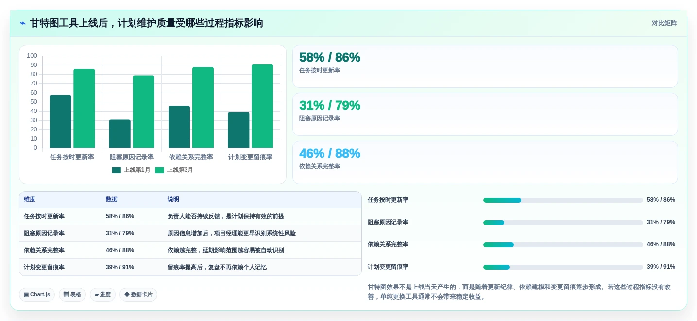The width and height of the screenshot is (697, 321).
Task: Click the 上线第3月 bar for 阻塞原因记录率
Action: pyautogui.click(x=143, y=112)
